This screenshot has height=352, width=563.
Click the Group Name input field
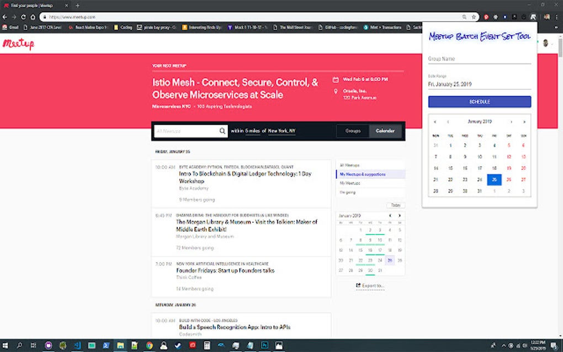(x=479, y=59)
